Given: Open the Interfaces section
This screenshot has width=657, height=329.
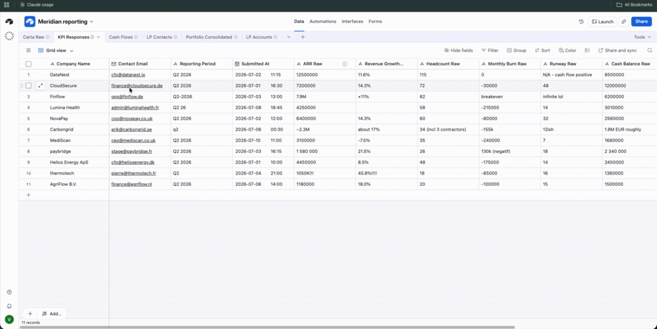Looking at the screenshot, I should [x=352, y=22].
